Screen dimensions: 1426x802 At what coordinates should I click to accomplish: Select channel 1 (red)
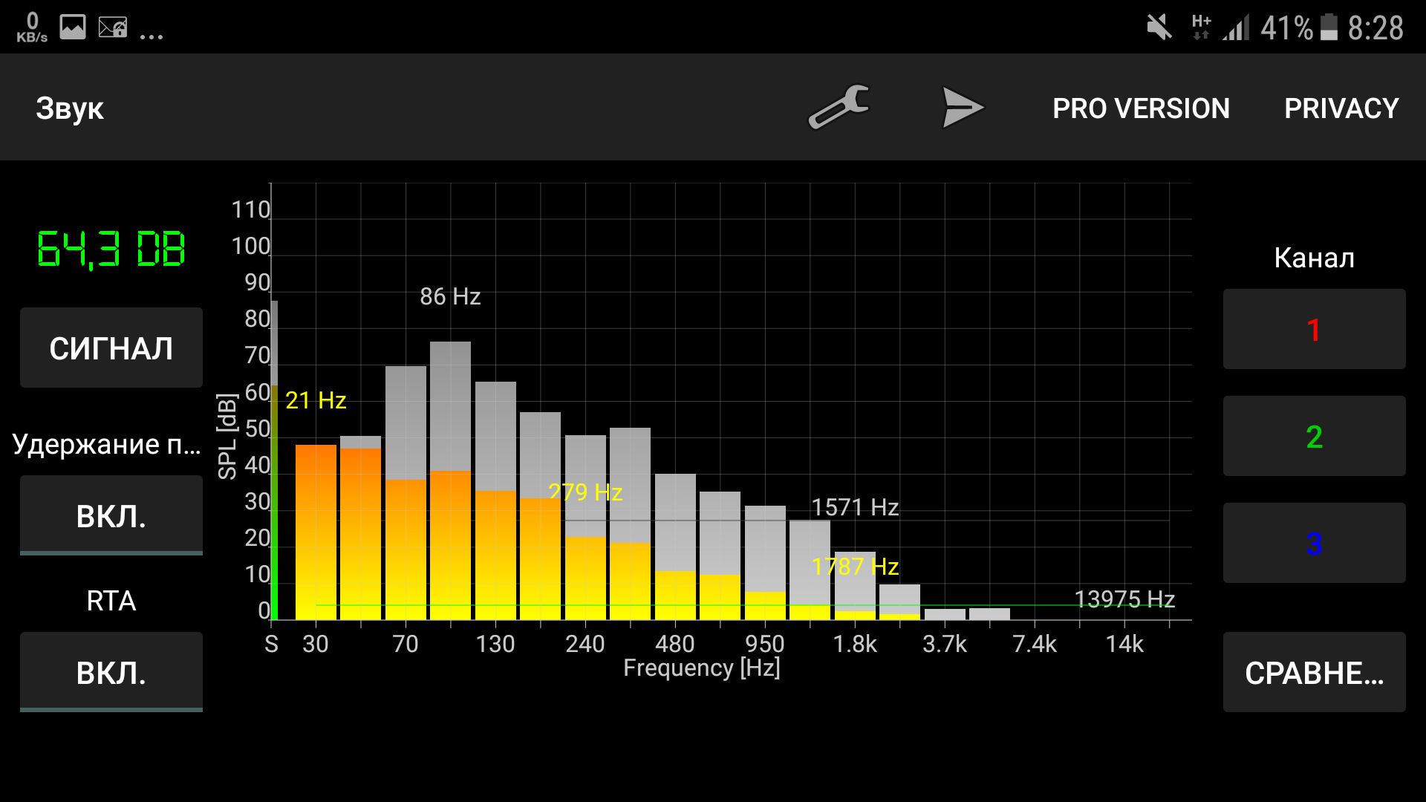[1314, 330]
